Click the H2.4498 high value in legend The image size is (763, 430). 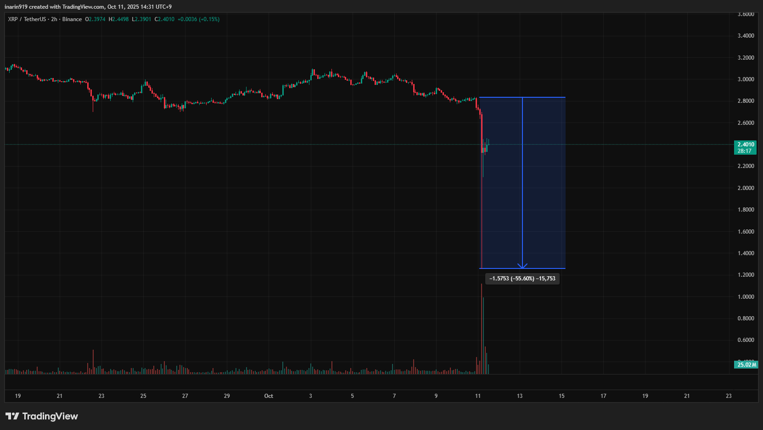click(x=118, y=19)
